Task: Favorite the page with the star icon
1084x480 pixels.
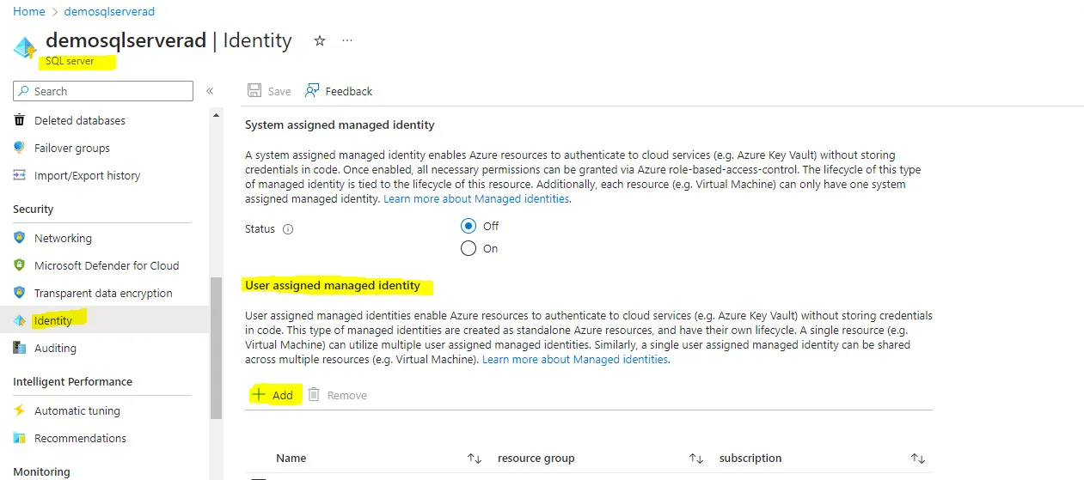Action: pyautogui.click(x=320, y=40)
